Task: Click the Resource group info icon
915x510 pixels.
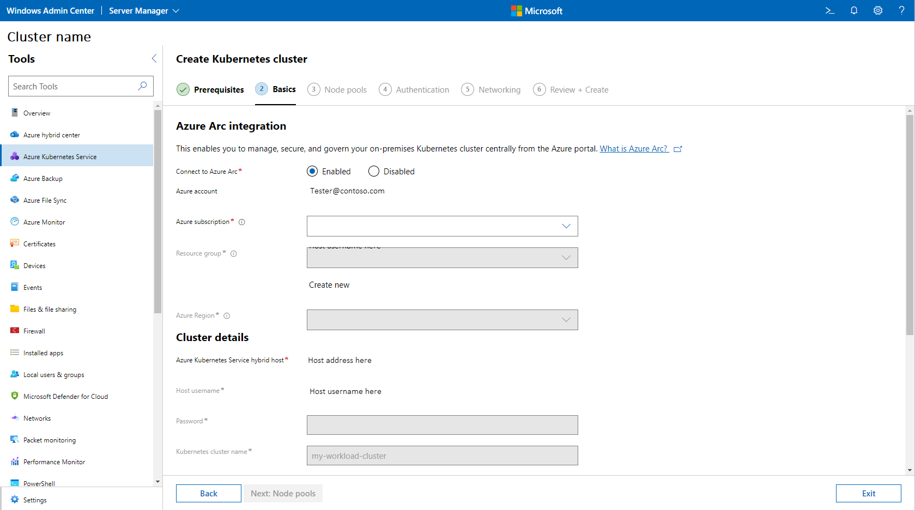Action: [x=234, y=253]
